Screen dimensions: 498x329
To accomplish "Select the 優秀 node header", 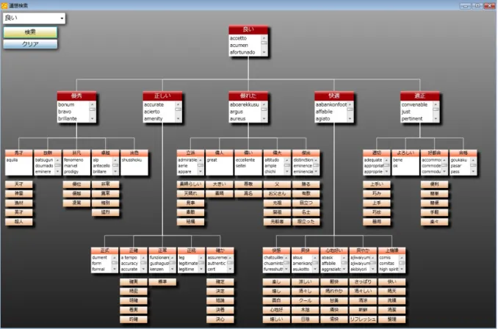I will [x=76, y=95].
